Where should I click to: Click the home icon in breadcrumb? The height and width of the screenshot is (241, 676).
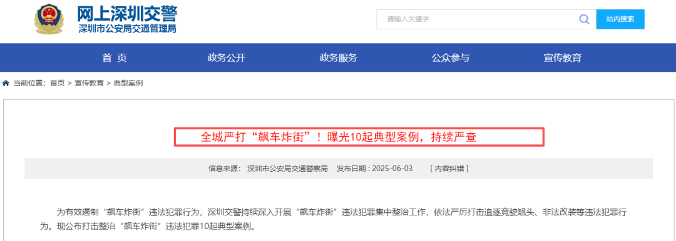6,83
